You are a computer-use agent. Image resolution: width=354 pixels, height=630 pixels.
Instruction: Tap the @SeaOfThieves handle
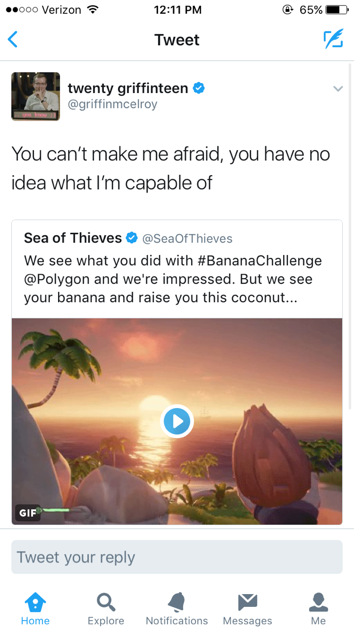(187, 239)
